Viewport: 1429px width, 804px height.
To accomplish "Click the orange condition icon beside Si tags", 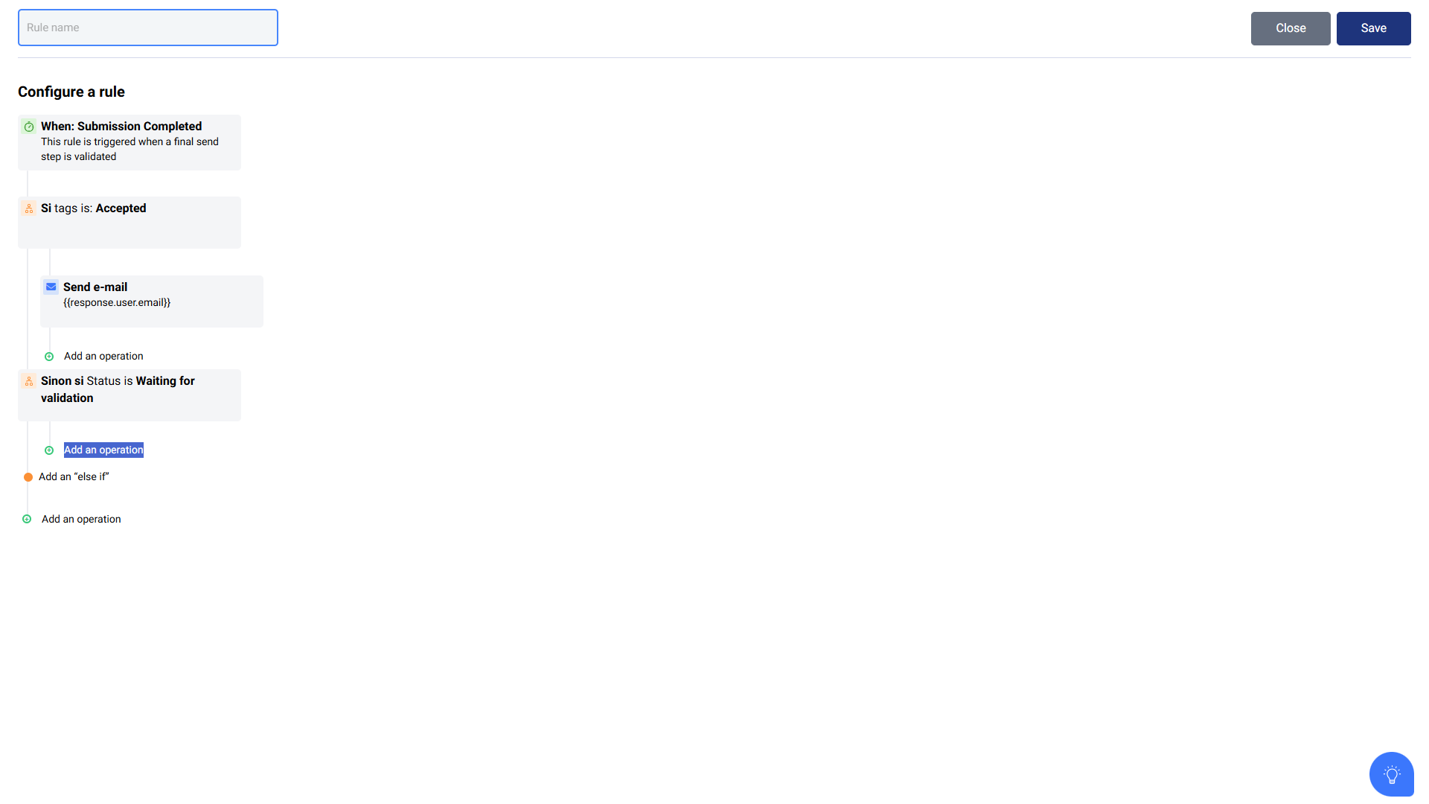I will pyautogui.click(x=29, y=208).
